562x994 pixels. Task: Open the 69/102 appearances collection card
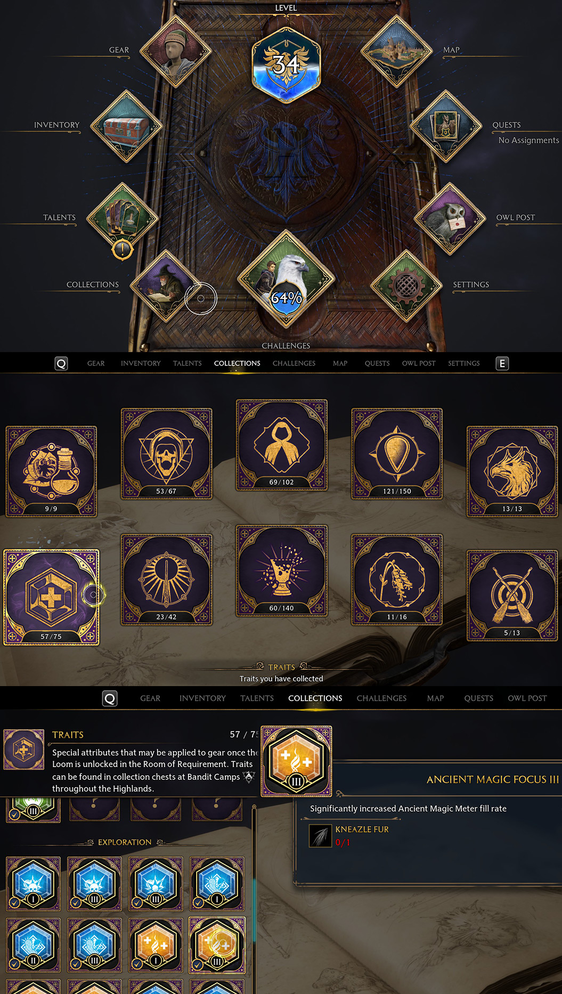pos(282,445)
